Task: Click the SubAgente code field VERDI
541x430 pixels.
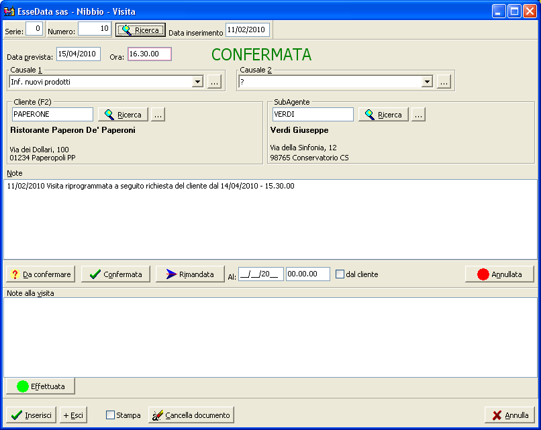Action: (x=313, y=114)
